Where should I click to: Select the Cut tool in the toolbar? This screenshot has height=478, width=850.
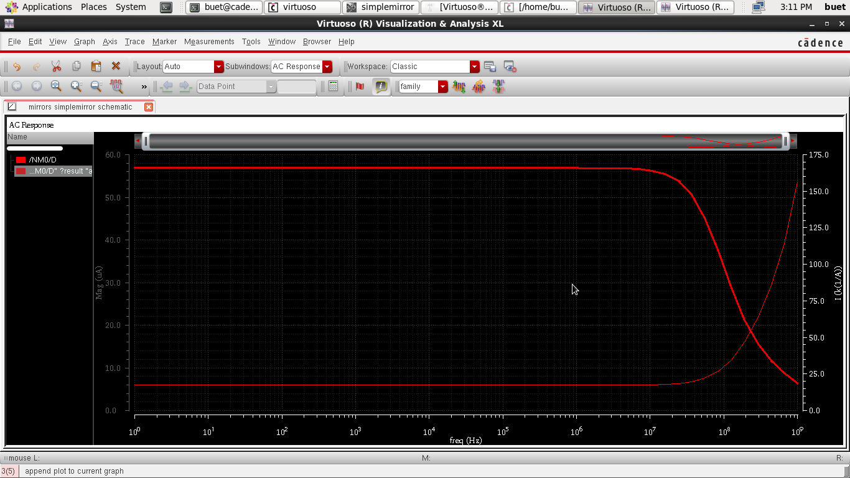click(x=55, y=67)
